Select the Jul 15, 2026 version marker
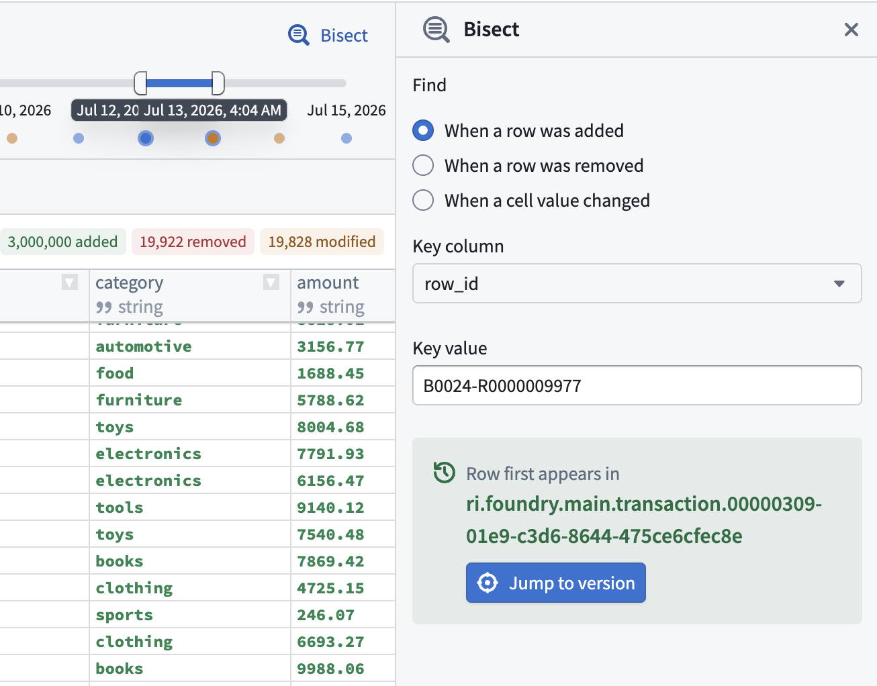This screenshot has height=686, width=877. coord(347,138)
